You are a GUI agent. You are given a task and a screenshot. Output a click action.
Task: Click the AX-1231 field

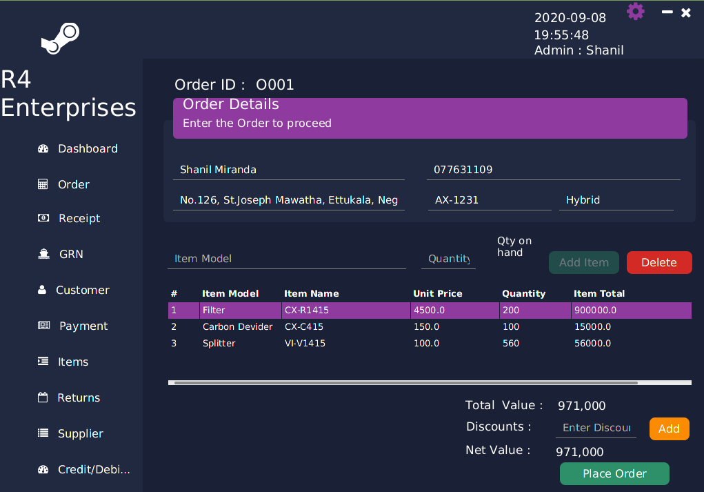coord(490,200)
